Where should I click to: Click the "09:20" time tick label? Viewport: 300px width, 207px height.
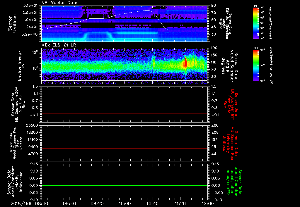point(97,203)
